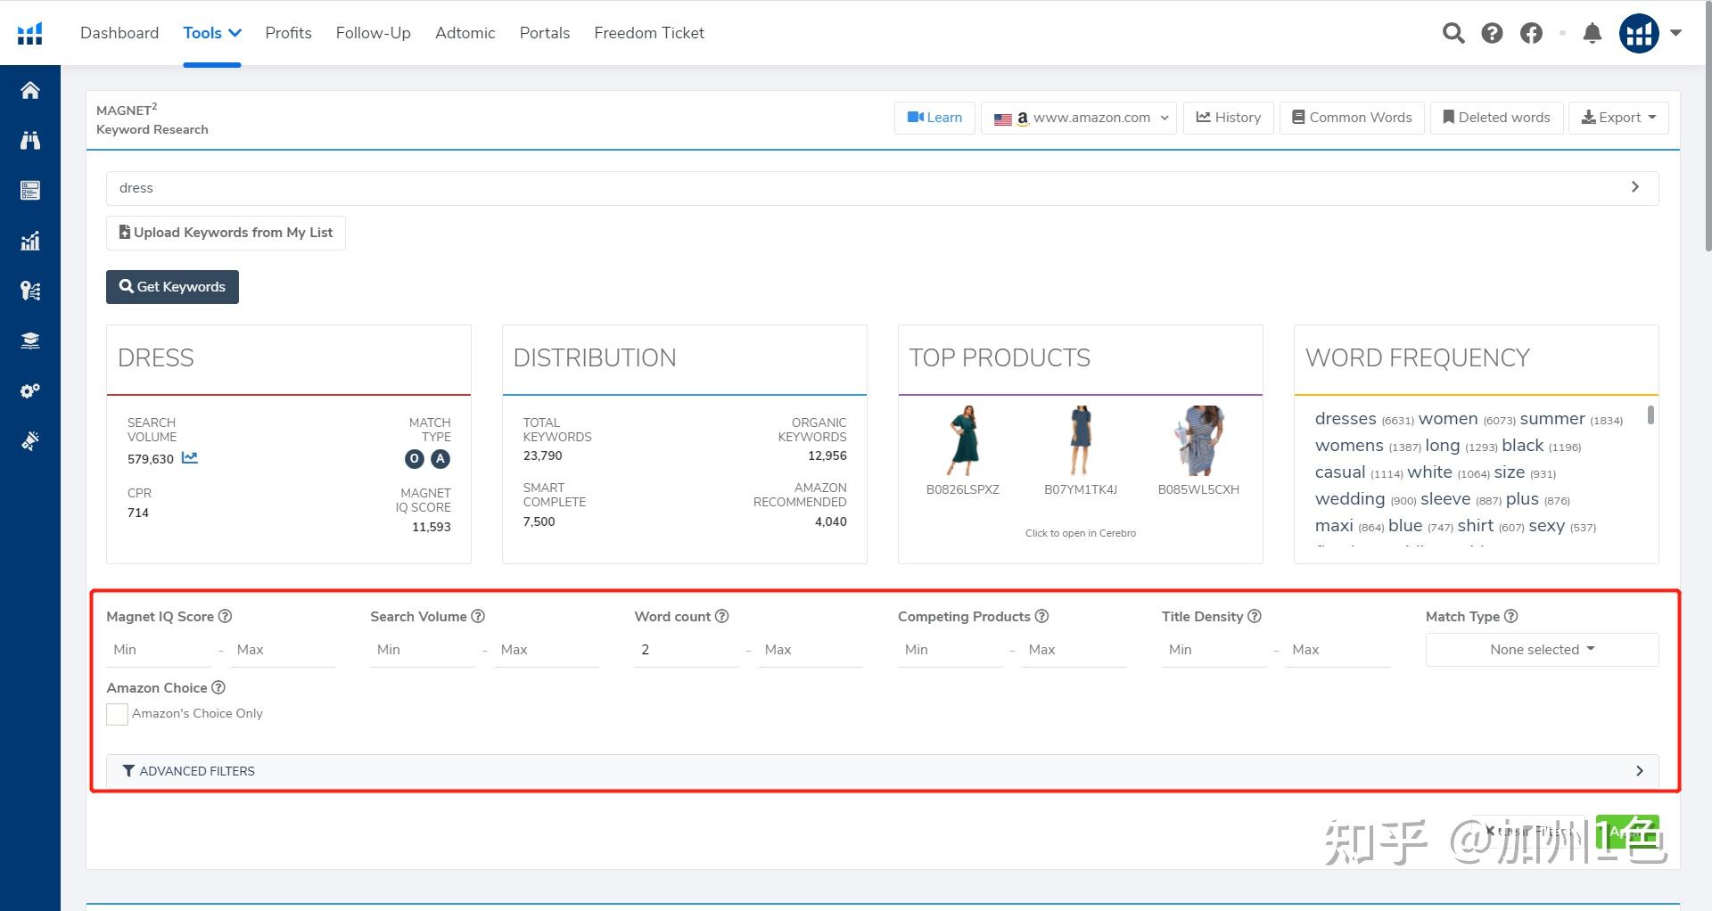Open the home icon in sidebar

coord(30,90)
